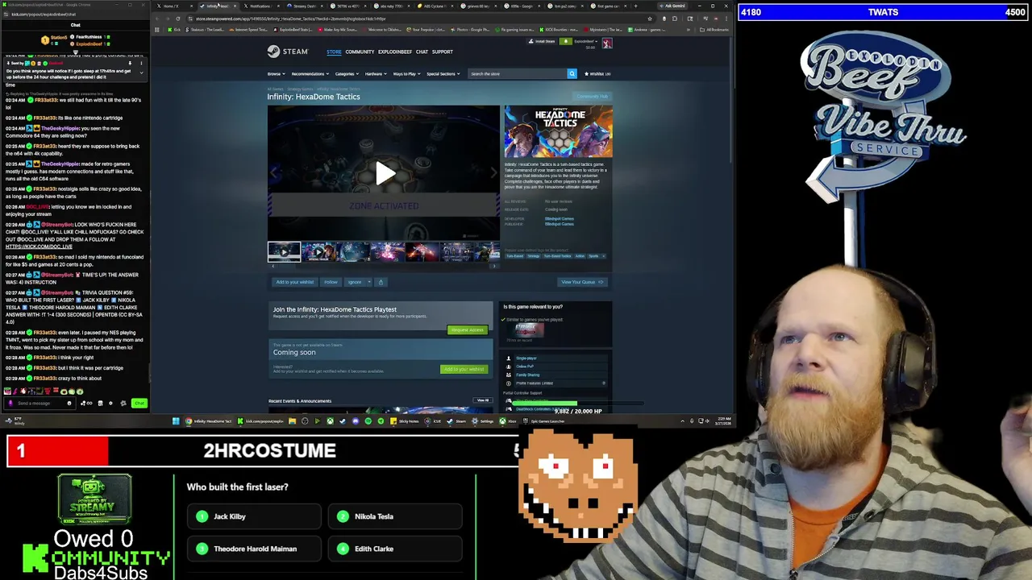The height and width of the screenshot is (580, 1032).
Task: Open Settings from the taskbar
Action: (484, 420)
